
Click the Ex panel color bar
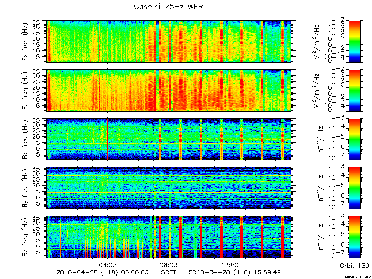354,41
